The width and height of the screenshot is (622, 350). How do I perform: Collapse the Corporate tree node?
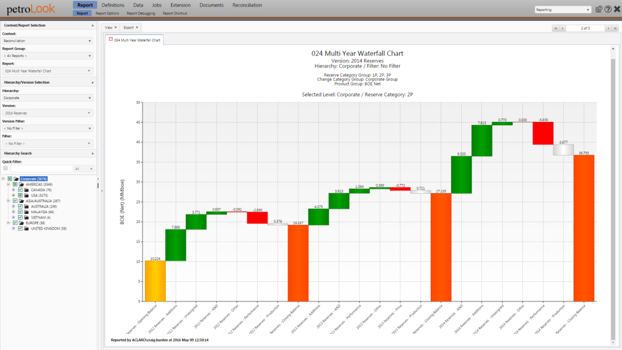coord(3,179)
